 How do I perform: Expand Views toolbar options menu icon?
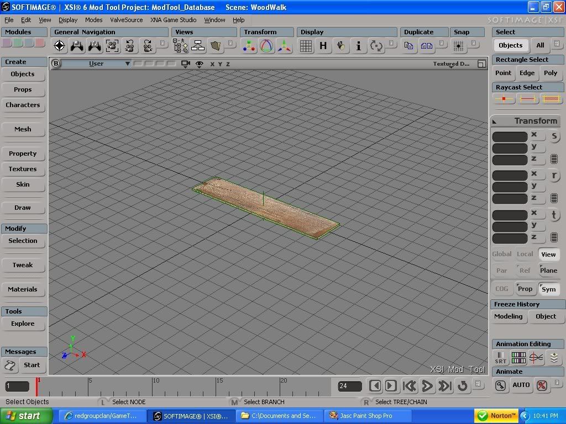[230, 43]
